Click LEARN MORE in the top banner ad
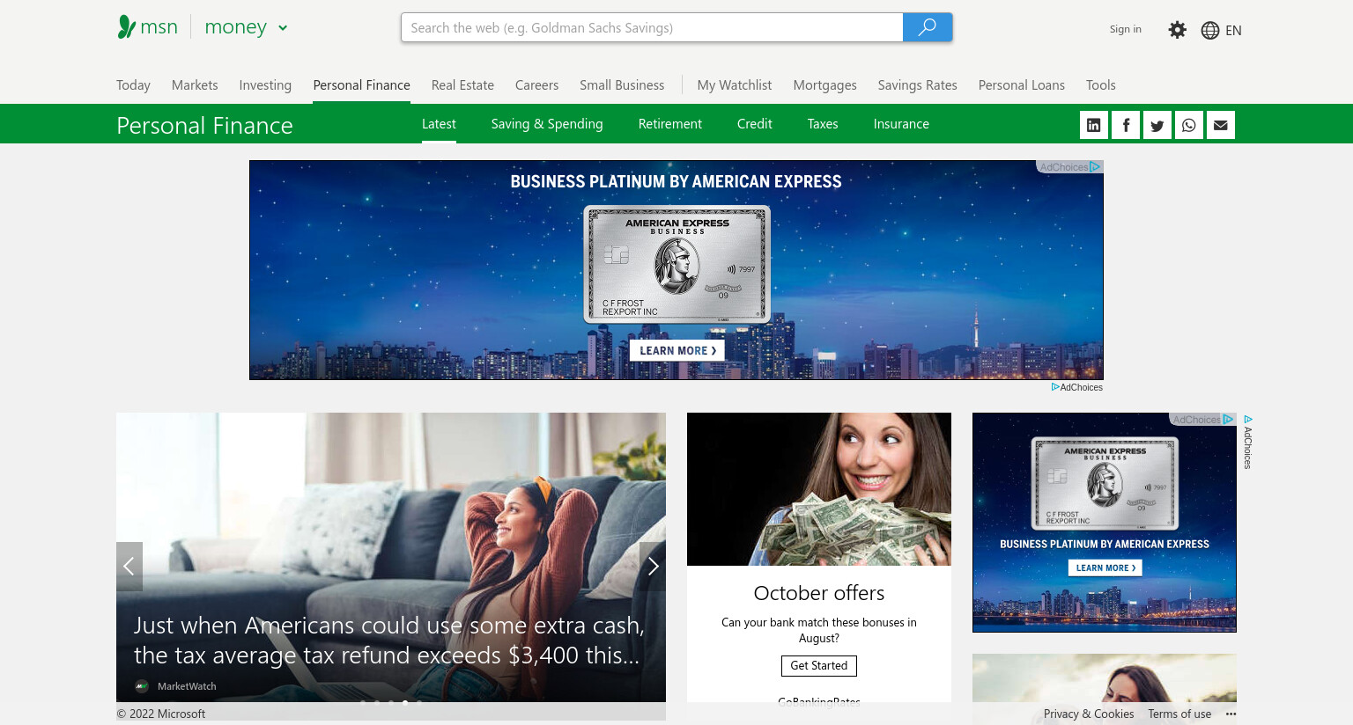The image size is (1353, 725). [677, 350]
